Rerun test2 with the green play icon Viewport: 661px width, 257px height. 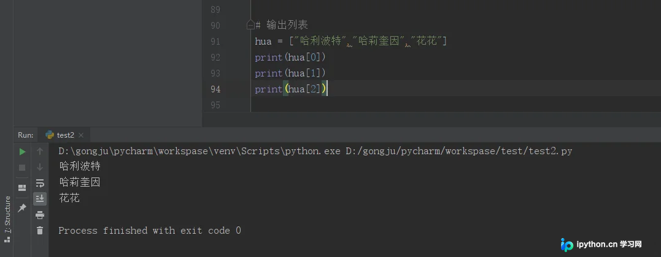pos(22,151)
